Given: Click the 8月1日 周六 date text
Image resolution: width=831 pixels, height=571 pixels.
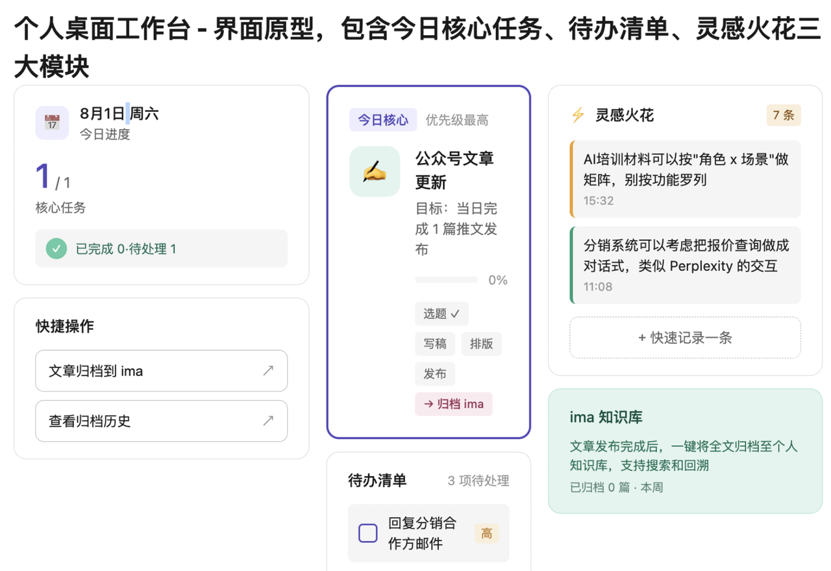Looking at the screenshot, I should [x=119, y=114].
